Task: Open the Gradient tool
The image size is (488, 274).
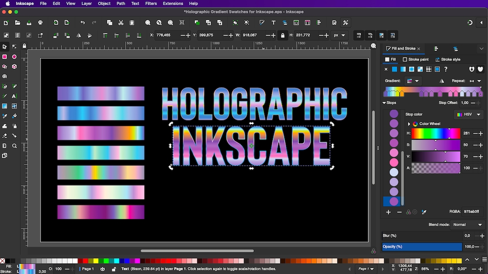Action: 5,106
